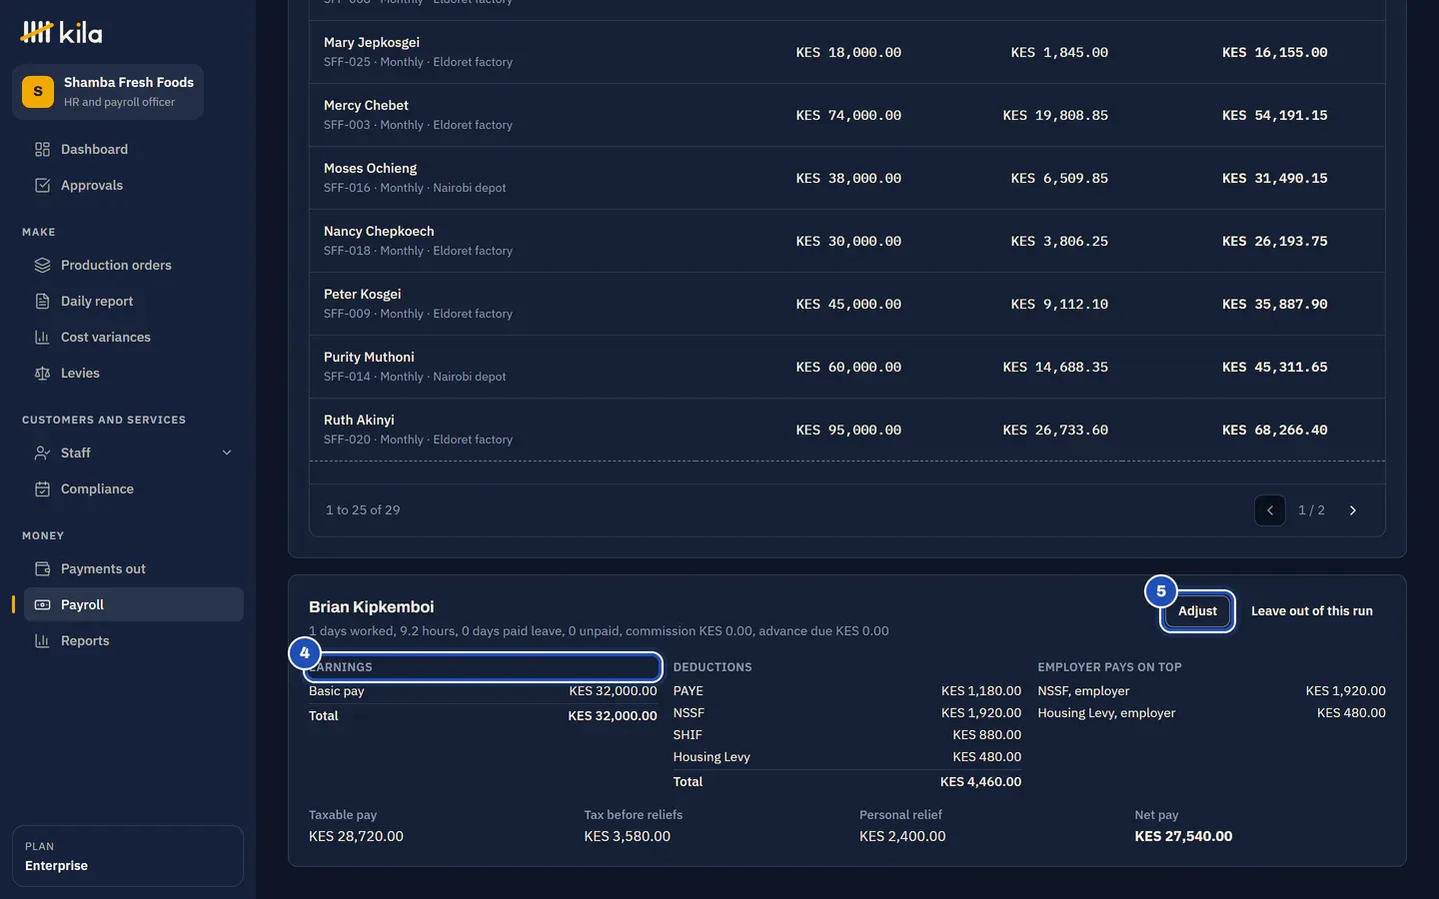Click the Shamba Fresh Foods avatar
Screen dimensions: 1439x899
[38, 92]
